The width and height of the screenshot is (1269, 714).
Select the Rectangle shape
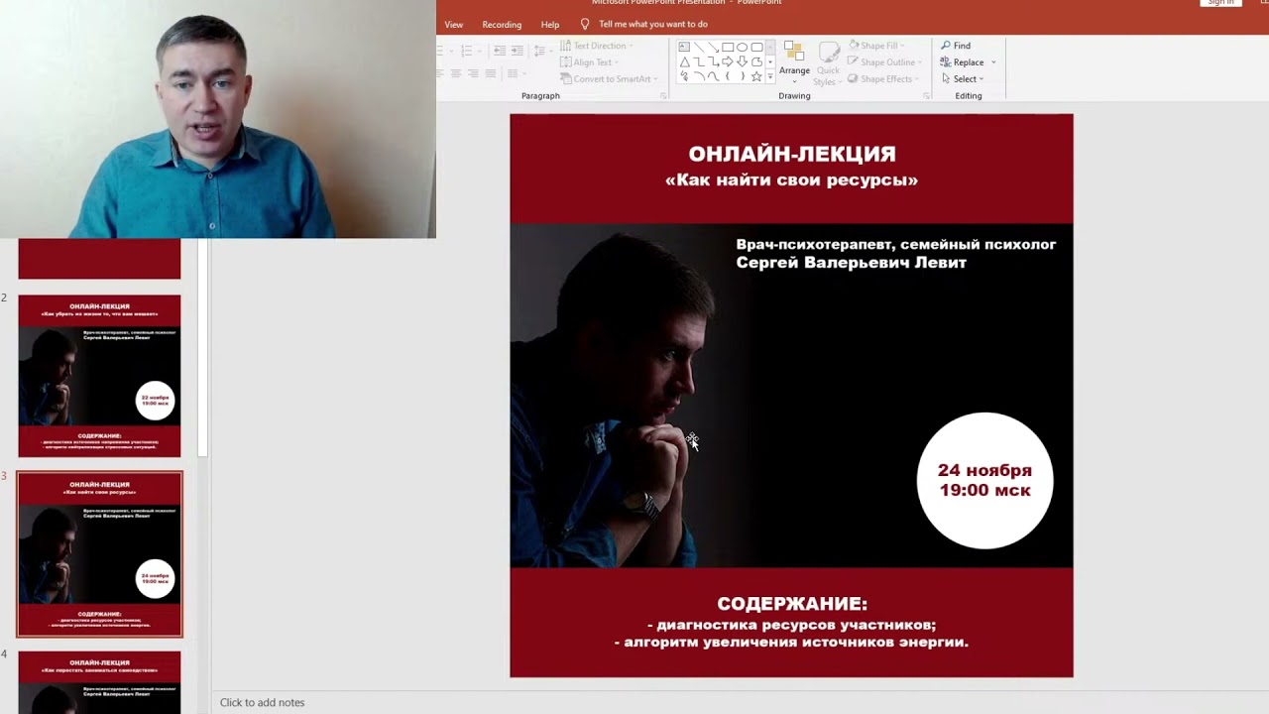728,47
